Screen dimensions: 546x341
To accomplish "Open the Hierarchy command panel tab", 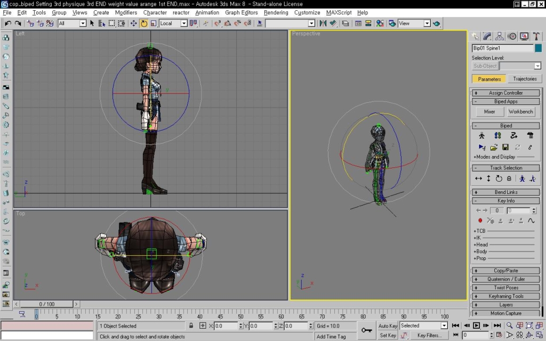I will click(499, 36).
